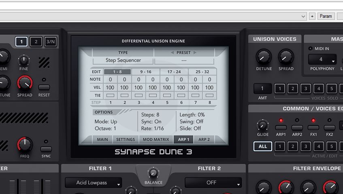Screen dimensions: 343x194
Task: Click the Rate: 1/16 option
Action: pos(153,129)
